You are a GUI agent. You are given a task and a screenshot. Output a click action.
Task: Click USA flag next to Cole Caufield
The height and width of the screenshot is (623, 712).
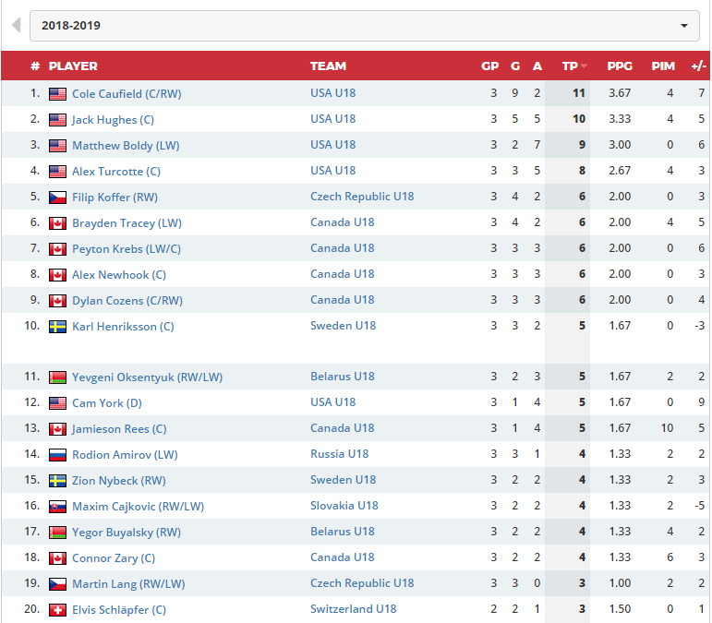(x=57, y=94)
